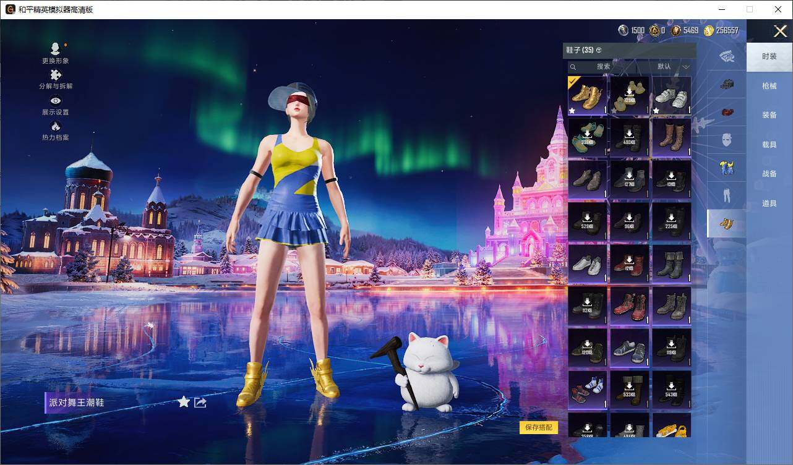Download the black boots marked 480KB
This screenshot has width=793, height=465.
coord(630,138)
